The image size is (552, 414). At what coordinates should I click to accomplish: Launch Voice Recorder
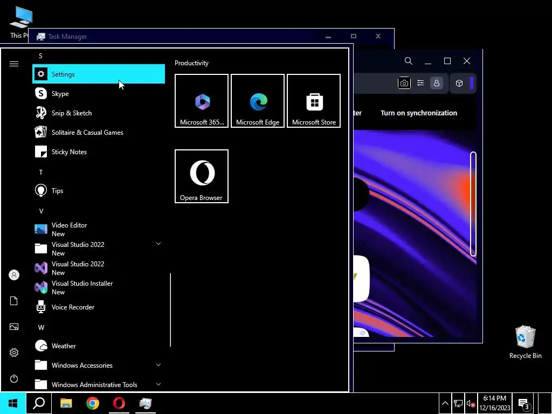[x=99, y=307]
